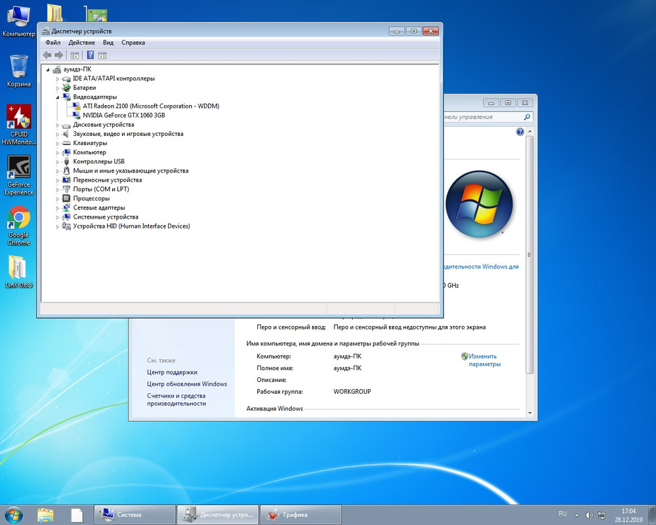Open Центр обновления Windows link
Image resolution: width=656 pixels, height=525 pixels.
click(187, 384)
